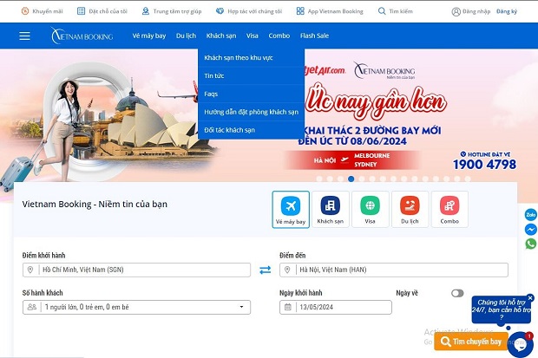Click the Khuyến mãi promotion icon

pos(25,11)
